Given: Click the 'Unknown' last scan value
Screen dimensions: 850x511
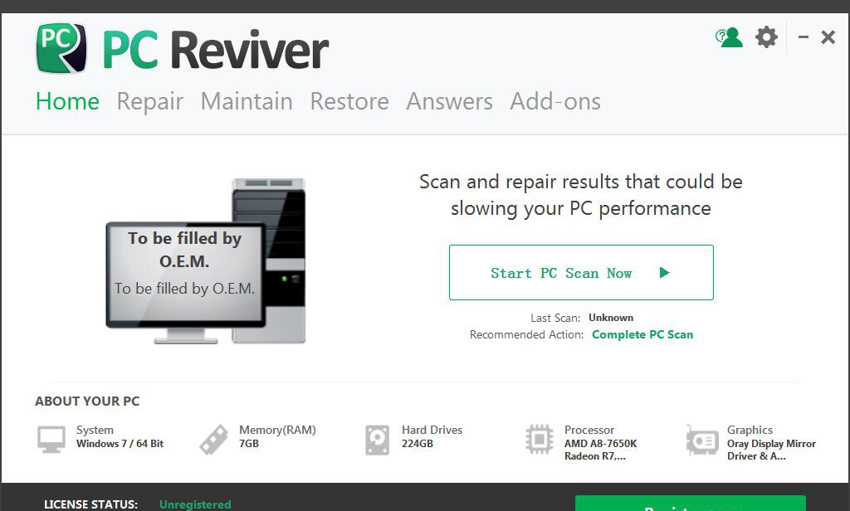Looking at the screenshot, I should pyautogui.click(x=611, y=318).
